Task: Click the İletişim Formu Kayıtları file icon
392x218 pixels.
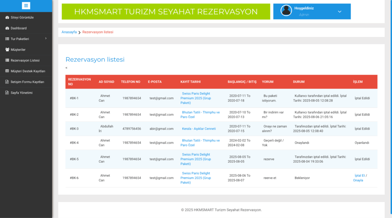Action: click(x=7, y=82)
